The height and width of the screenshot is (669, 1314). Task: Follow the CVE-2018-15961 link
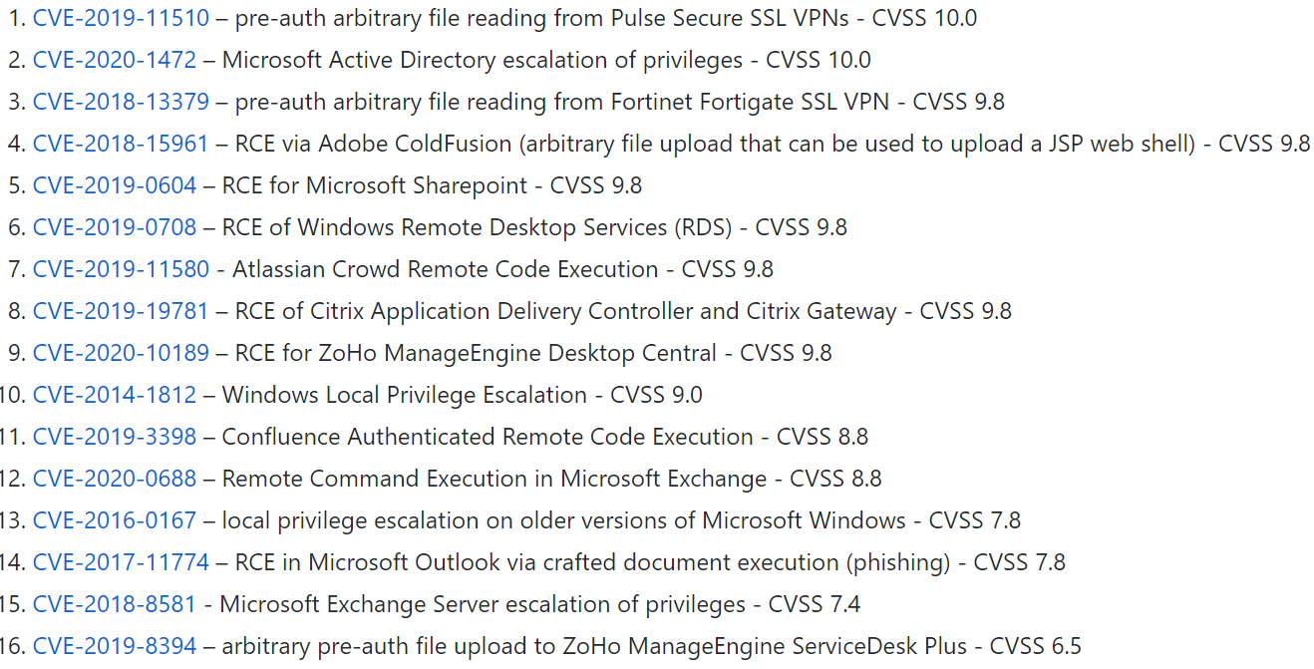point(121,144)
